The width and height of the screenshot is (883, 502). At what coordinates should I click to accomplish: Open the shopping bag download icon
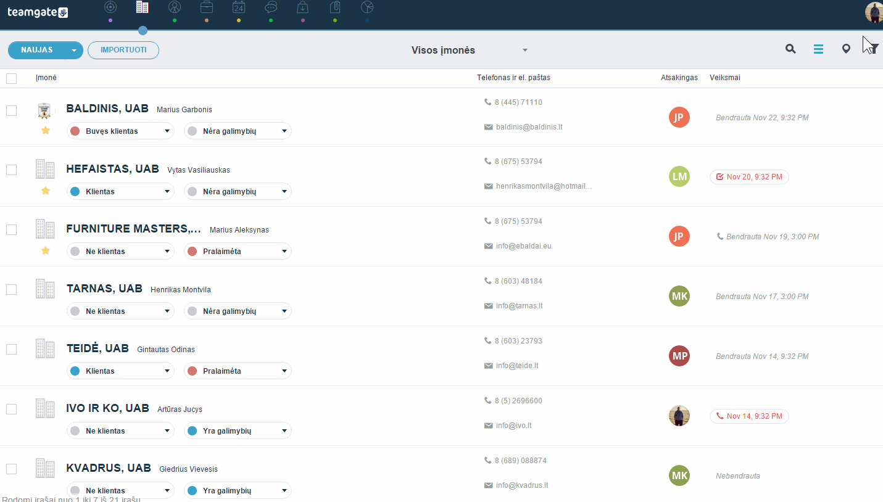point(303,7)
